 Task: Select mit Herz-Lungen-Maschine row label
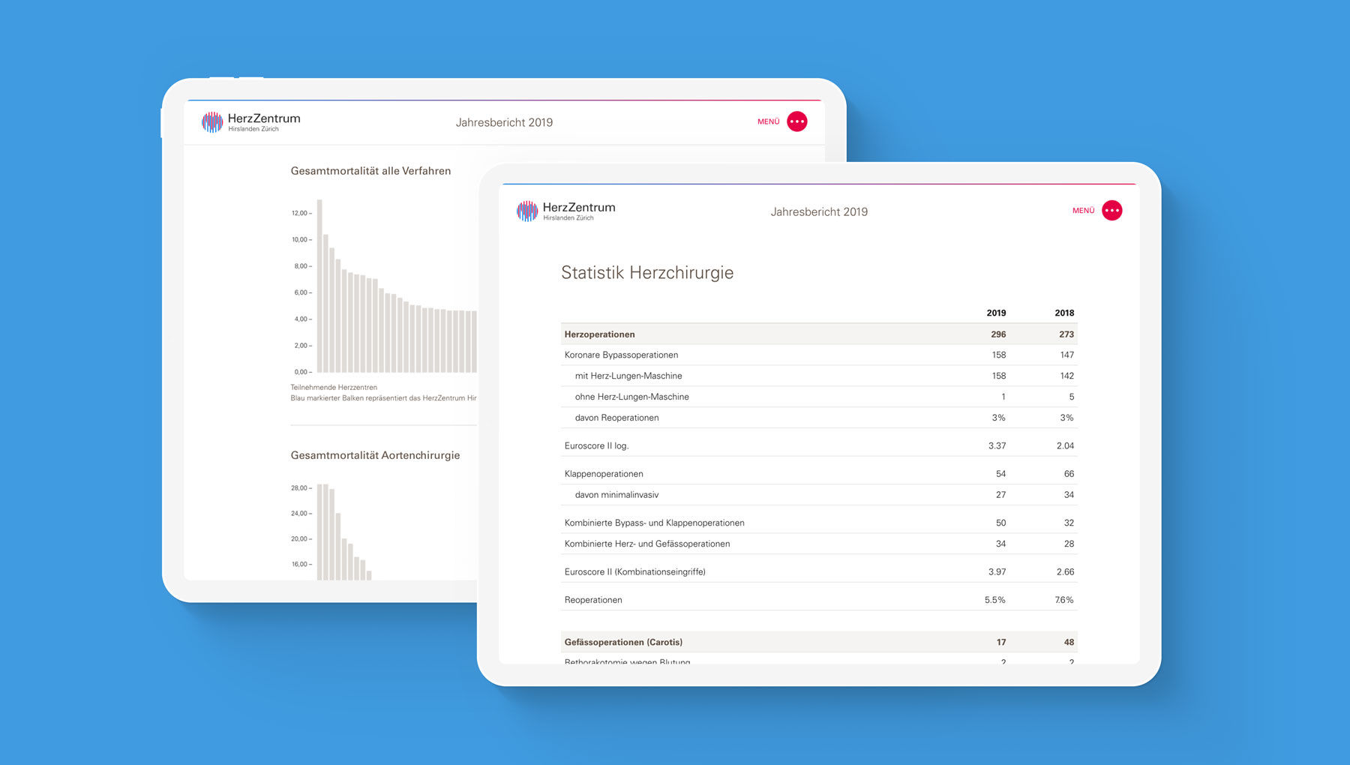[x=628, y=376]
